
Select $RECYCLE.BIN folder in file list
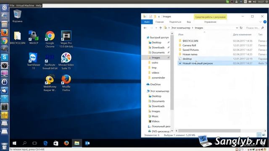[190, 41]
